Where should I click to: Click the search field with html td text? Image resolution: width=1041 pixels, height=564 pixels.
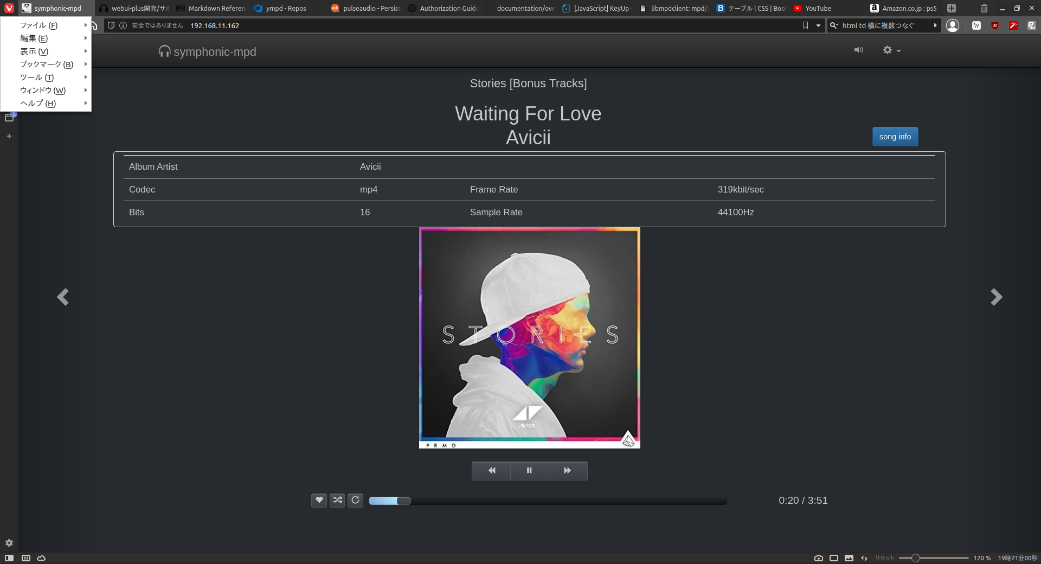coord(884,25)
